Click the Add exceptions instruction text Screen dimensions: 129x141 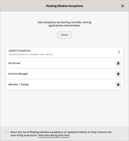coord(64,24)
